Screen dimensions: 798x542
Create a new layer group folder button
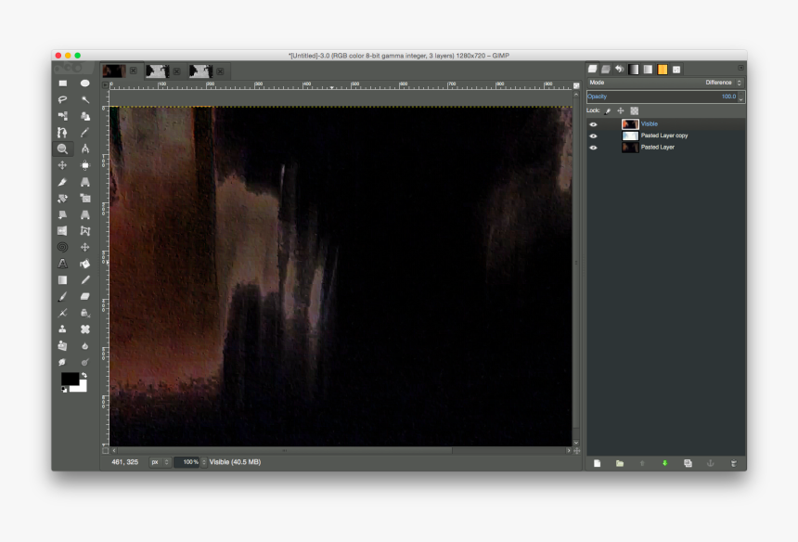pyautogui.click(x=619, y=463)
